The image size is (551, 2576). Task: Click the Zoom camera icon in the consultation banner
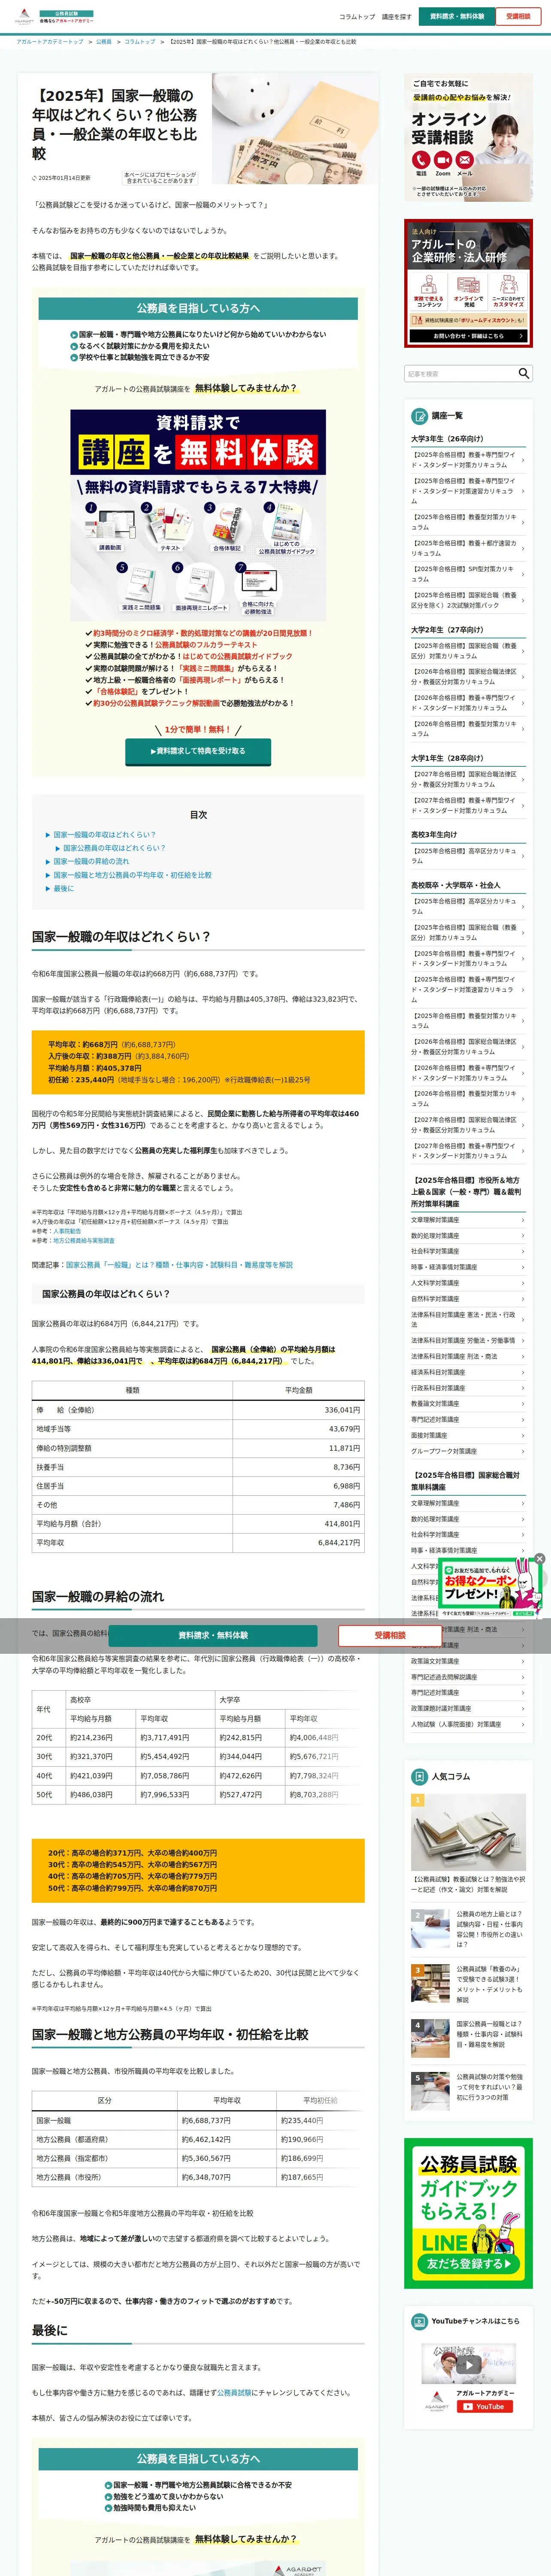coord(442,160)
